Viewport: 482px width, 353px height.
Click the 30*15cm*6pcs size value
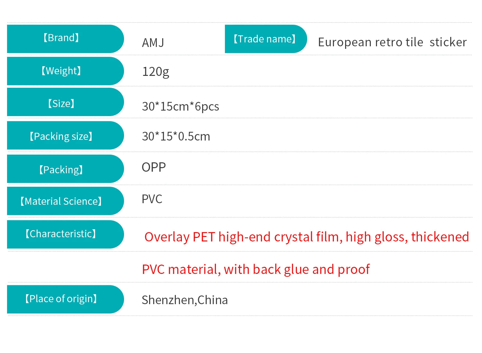pos(180,106)
